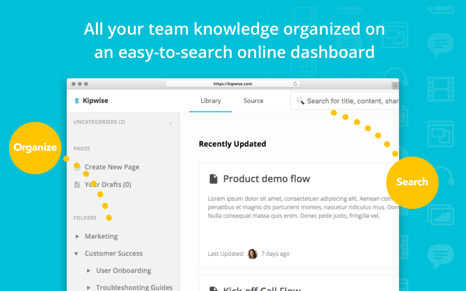This screenshot has width=466, height=291.
Task: Click the magnifier icon in the search bar
Action: 300,101
